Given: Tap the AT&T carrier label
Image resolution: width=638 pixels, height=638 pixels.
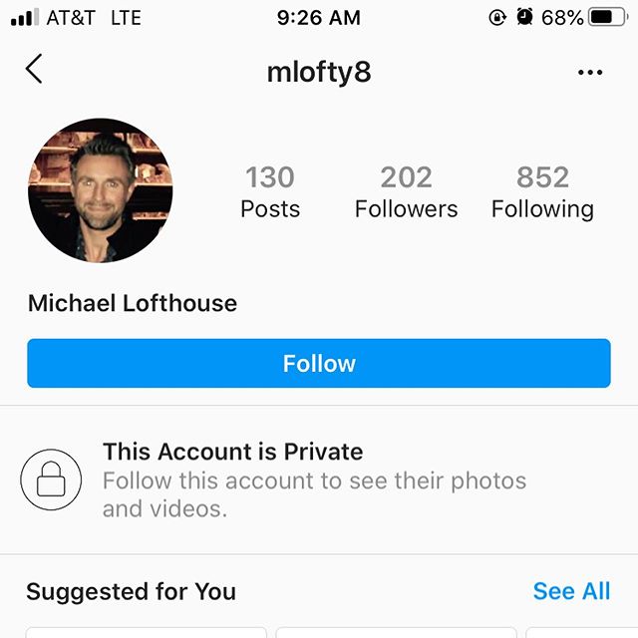Looking at the screenshot, I should coord(71,18).
